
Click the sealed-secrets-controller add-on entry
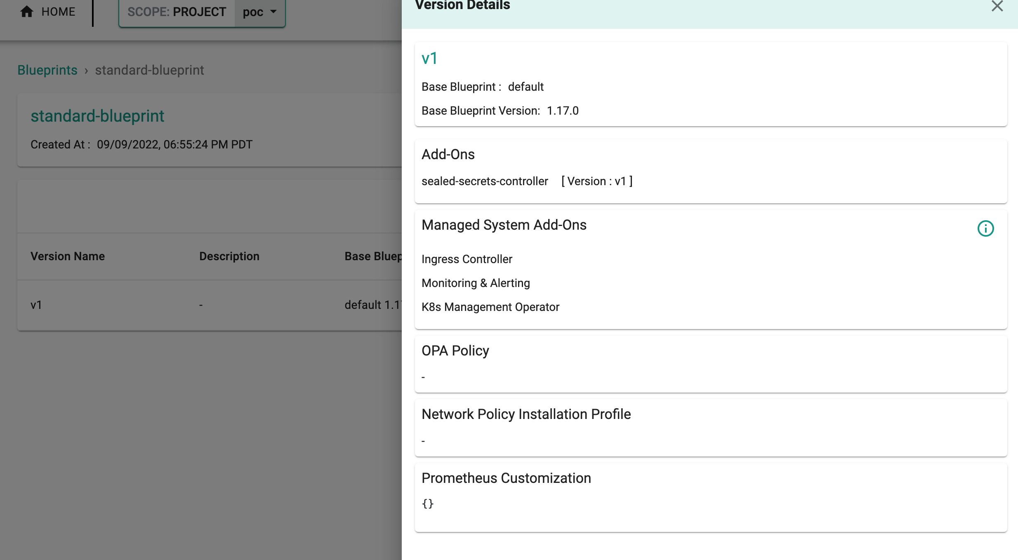(485, 181)
